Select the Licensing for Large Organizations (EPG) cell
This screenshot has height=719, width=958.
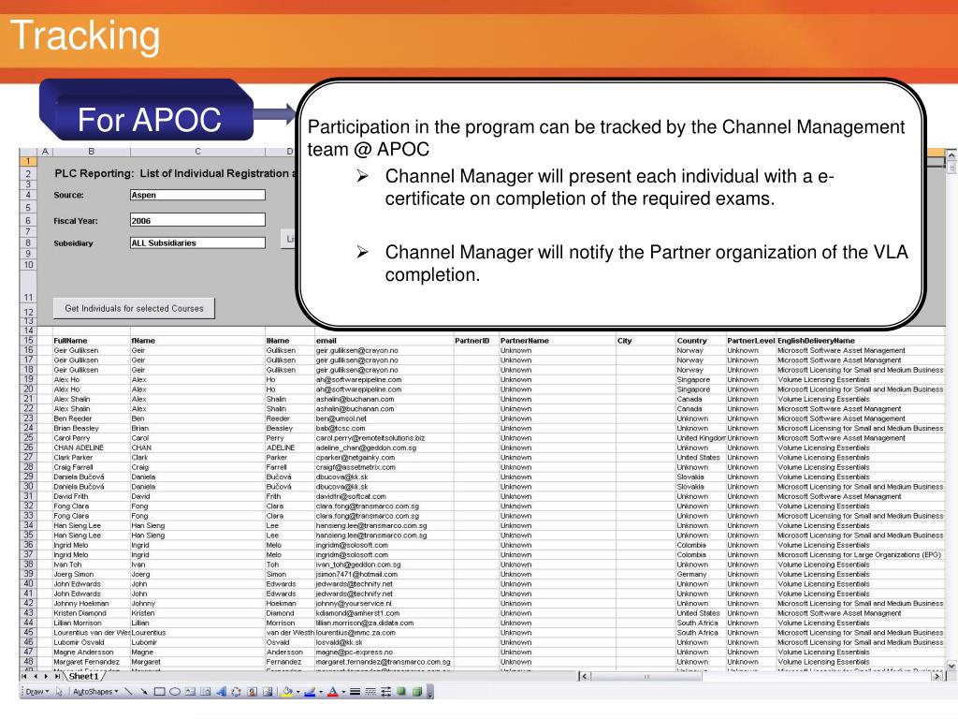[x=861, y=554]
